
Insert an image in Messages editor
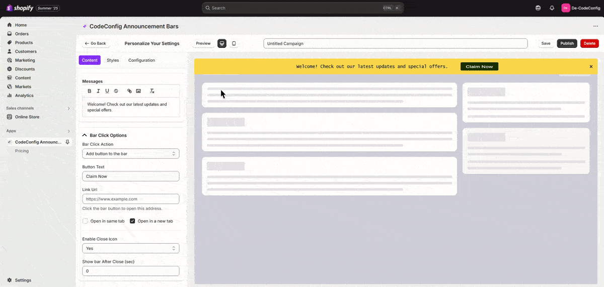138,91
